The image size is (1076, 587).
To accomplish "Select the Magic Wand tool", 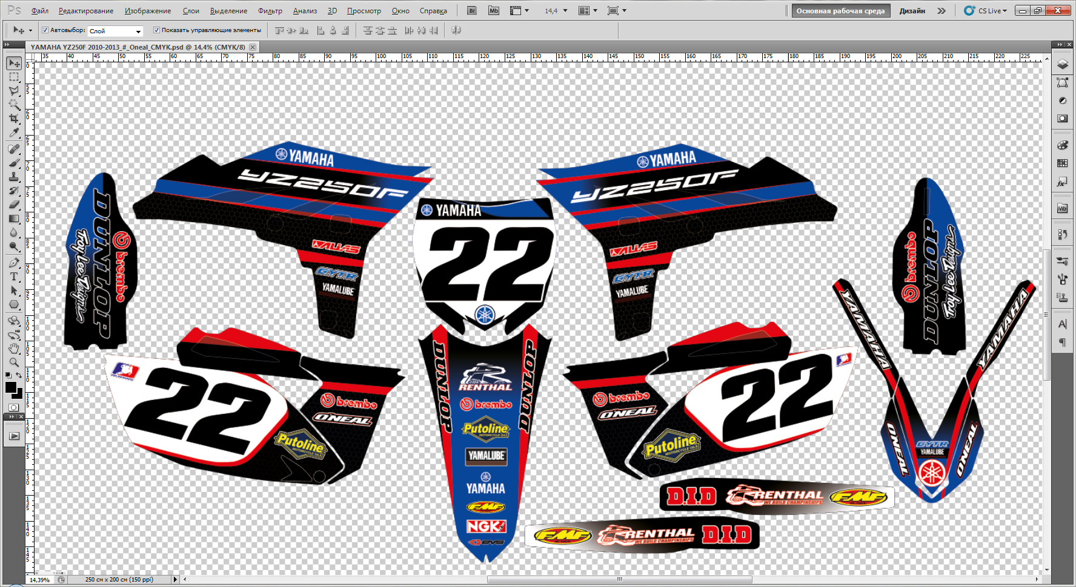I will tap(14, 105).
